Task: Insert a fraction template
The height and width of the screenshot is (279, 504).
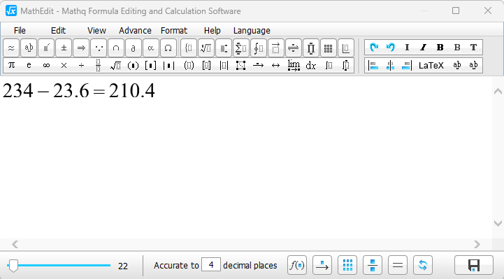Action: tap(99, 65)
